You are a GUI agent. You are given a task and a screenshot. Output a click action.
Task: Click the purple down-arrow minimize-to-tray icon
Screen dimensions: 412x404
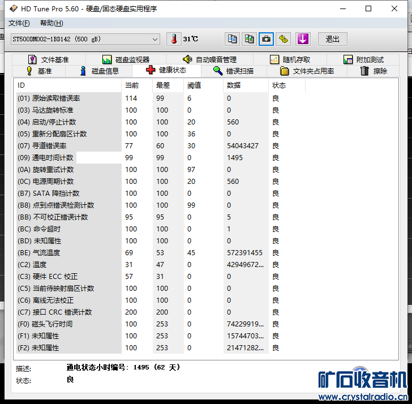pos(303,39)
